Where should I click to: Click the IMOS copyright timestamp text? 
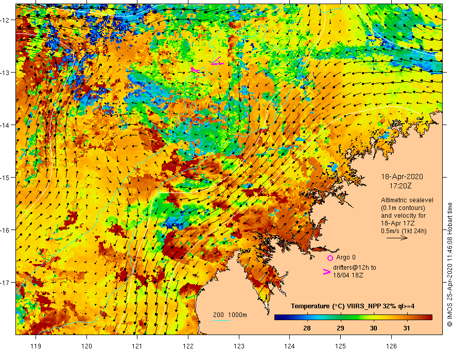449,265
